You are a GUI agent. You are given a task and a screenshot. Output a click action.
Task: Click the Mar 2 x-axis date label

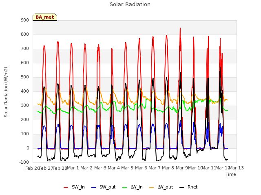(86, 168)
